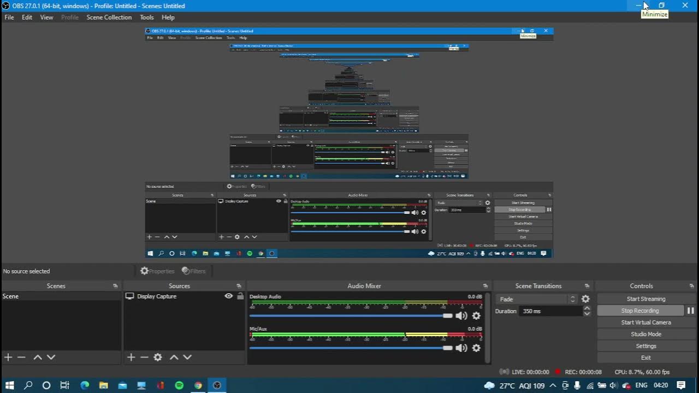Click the OBS Studio taskbar icon

[217, 385]
